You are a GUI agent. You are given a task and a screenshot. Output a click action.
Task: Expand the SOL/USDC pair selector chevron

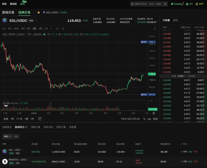pos(36,21)
